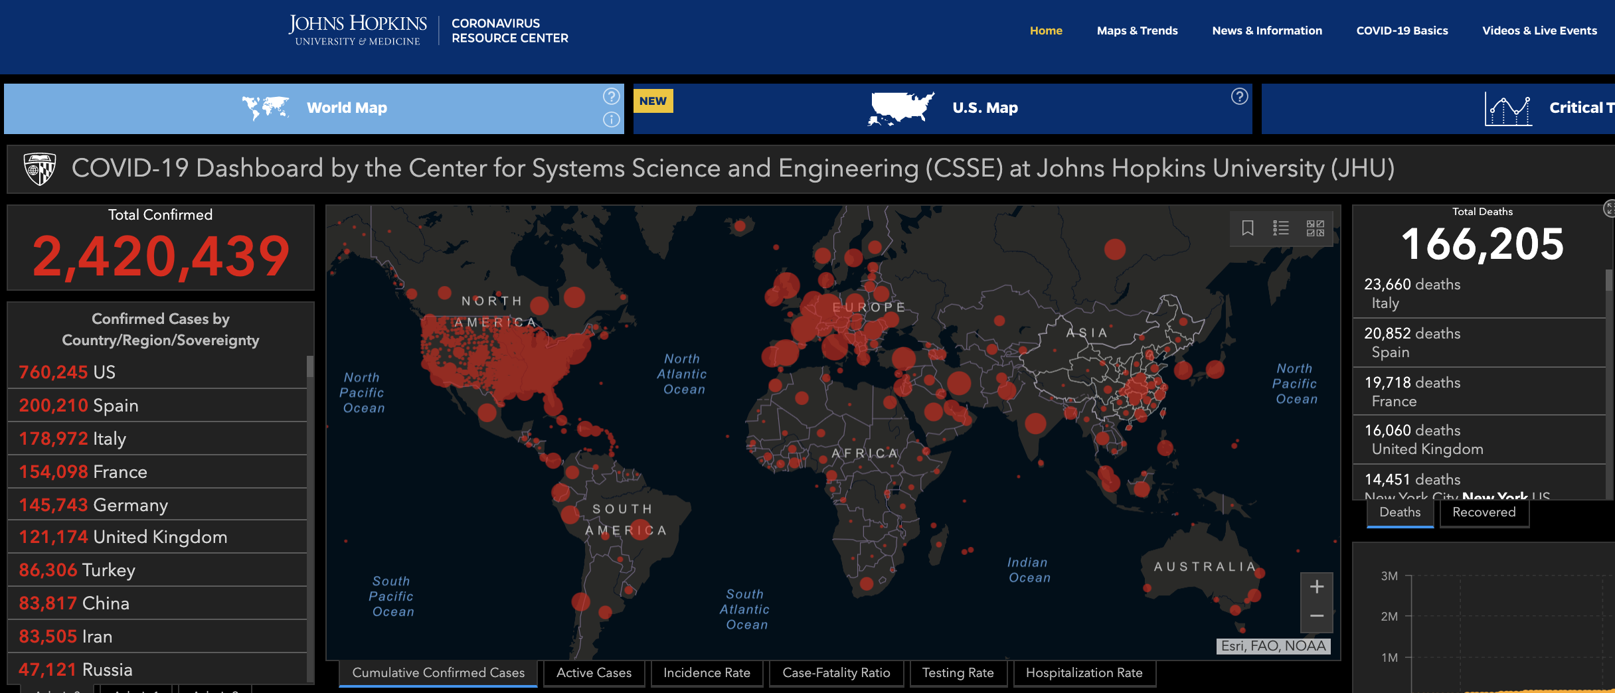Open the info icon on World Map tab
Screen dimensions: 1615x693
[x=611, y=119]
